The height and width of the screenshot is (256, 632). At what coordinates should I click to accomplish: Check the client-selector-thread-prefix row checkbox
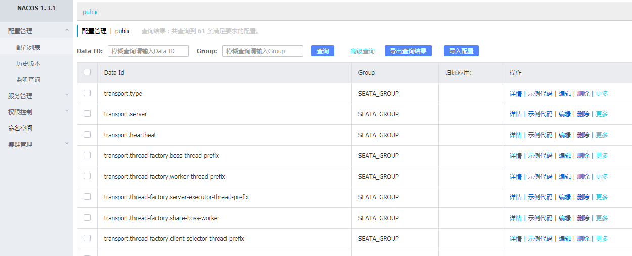click(87, 238)
